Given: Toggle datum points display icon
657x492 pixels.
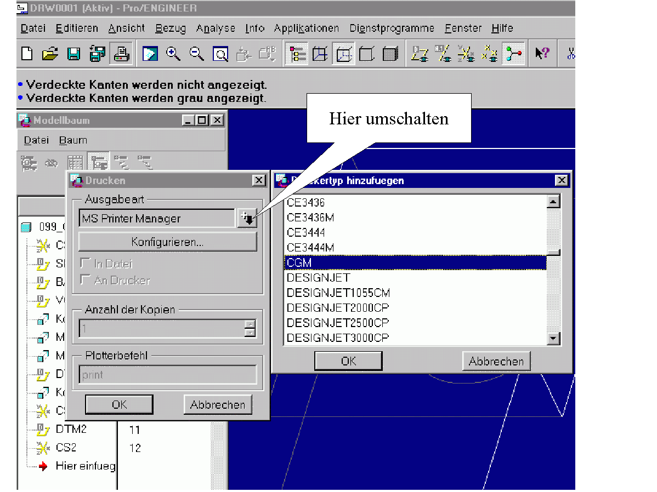Looking at the screenshot, I should click(490, 54).
